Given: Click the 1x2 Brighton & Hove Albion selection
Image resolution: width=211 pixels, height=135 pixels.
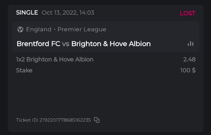Looking at the screenshot, I should (55, 59).
